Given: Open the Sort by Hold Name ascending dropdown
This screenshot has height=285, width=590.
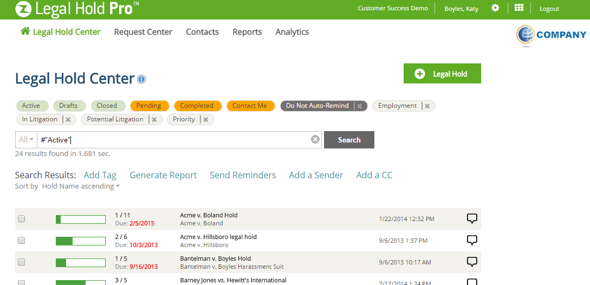Looking at the screenshot, I should coord(81,186).
